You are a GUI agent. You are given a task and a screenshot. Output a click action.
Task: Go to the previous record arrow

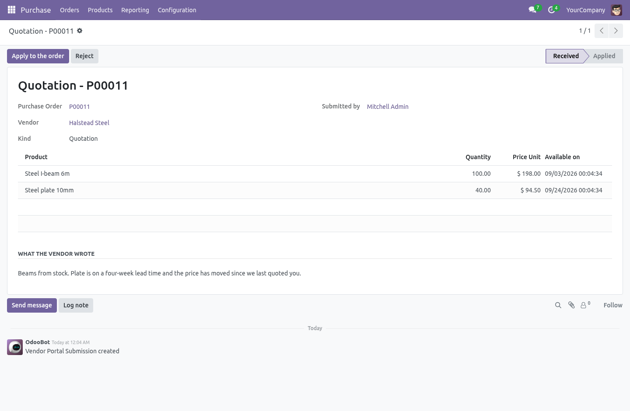602,31
